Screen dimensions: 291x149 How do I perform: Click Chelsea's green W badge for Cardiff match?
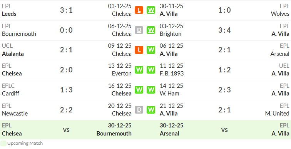139,90
